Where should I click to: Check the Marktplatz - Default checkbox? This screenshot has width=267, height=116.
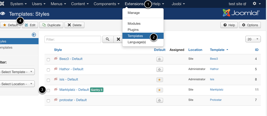(48, 91)
